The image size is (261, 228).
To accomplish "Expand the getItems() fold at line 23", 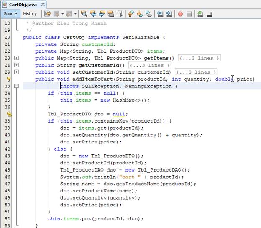I will click(16, 58).
